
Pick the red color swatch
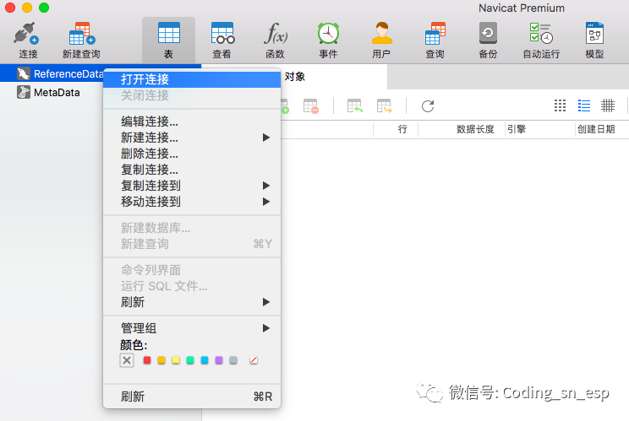point(147,360)
